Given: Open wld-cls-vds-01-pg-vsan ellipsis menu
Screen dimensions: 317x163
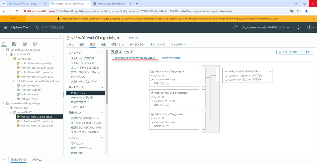Looking at the screenshot, I should [x=196, y=114].
